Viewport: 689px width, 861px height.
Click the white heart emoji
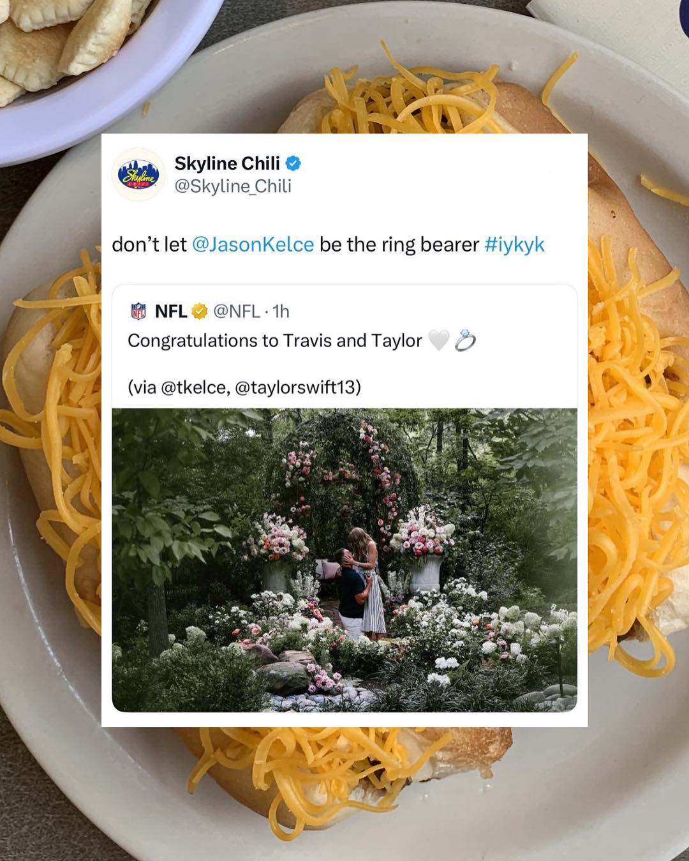click(439, 341)
